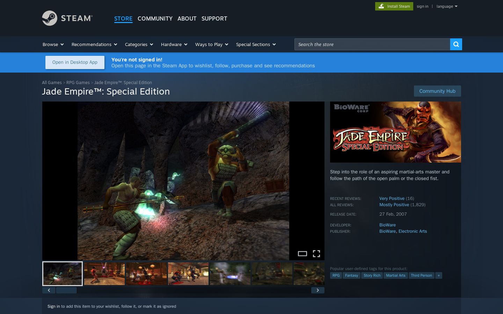Image resolution: width=503 pixels, height=314 pixels.
Task: Click the Install Steam button
Action: 394,6
